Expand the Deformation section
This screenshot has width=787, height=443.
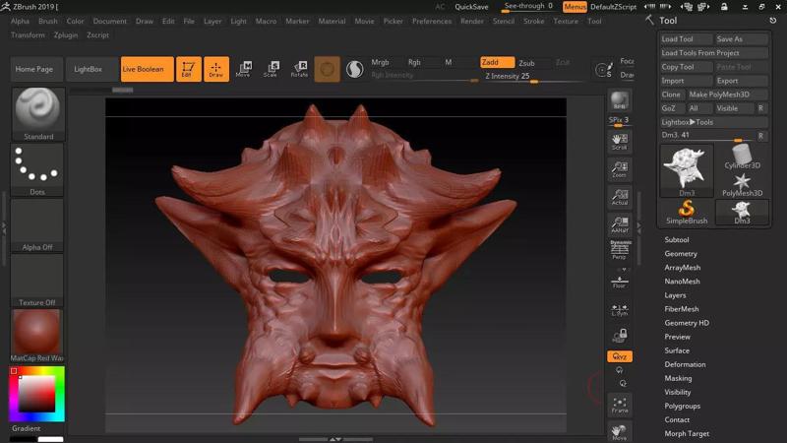(x=685, y=364)
